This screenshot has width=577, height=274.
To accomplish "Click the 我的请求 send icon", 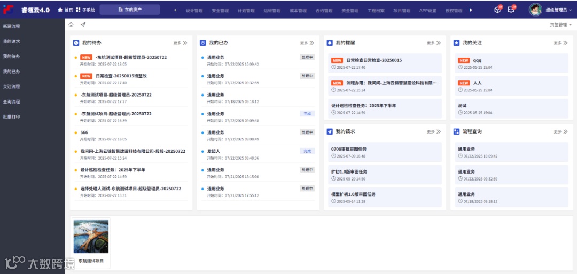I will (330, 131).
